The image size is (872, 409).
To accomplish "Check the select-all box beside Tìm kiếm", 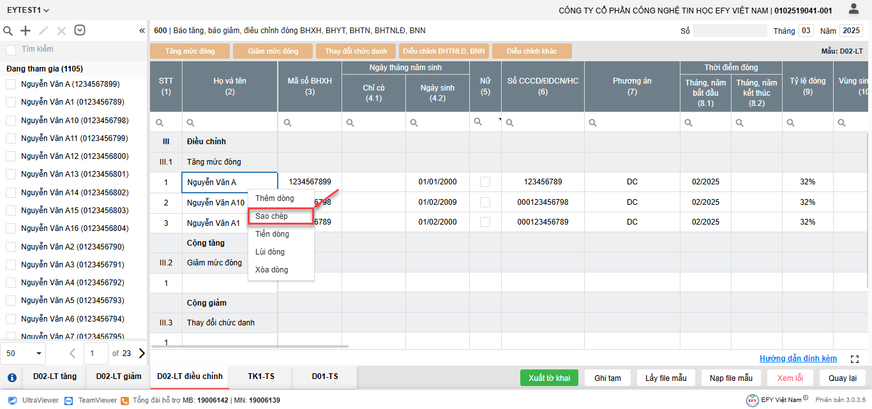I will pos(11,50).
